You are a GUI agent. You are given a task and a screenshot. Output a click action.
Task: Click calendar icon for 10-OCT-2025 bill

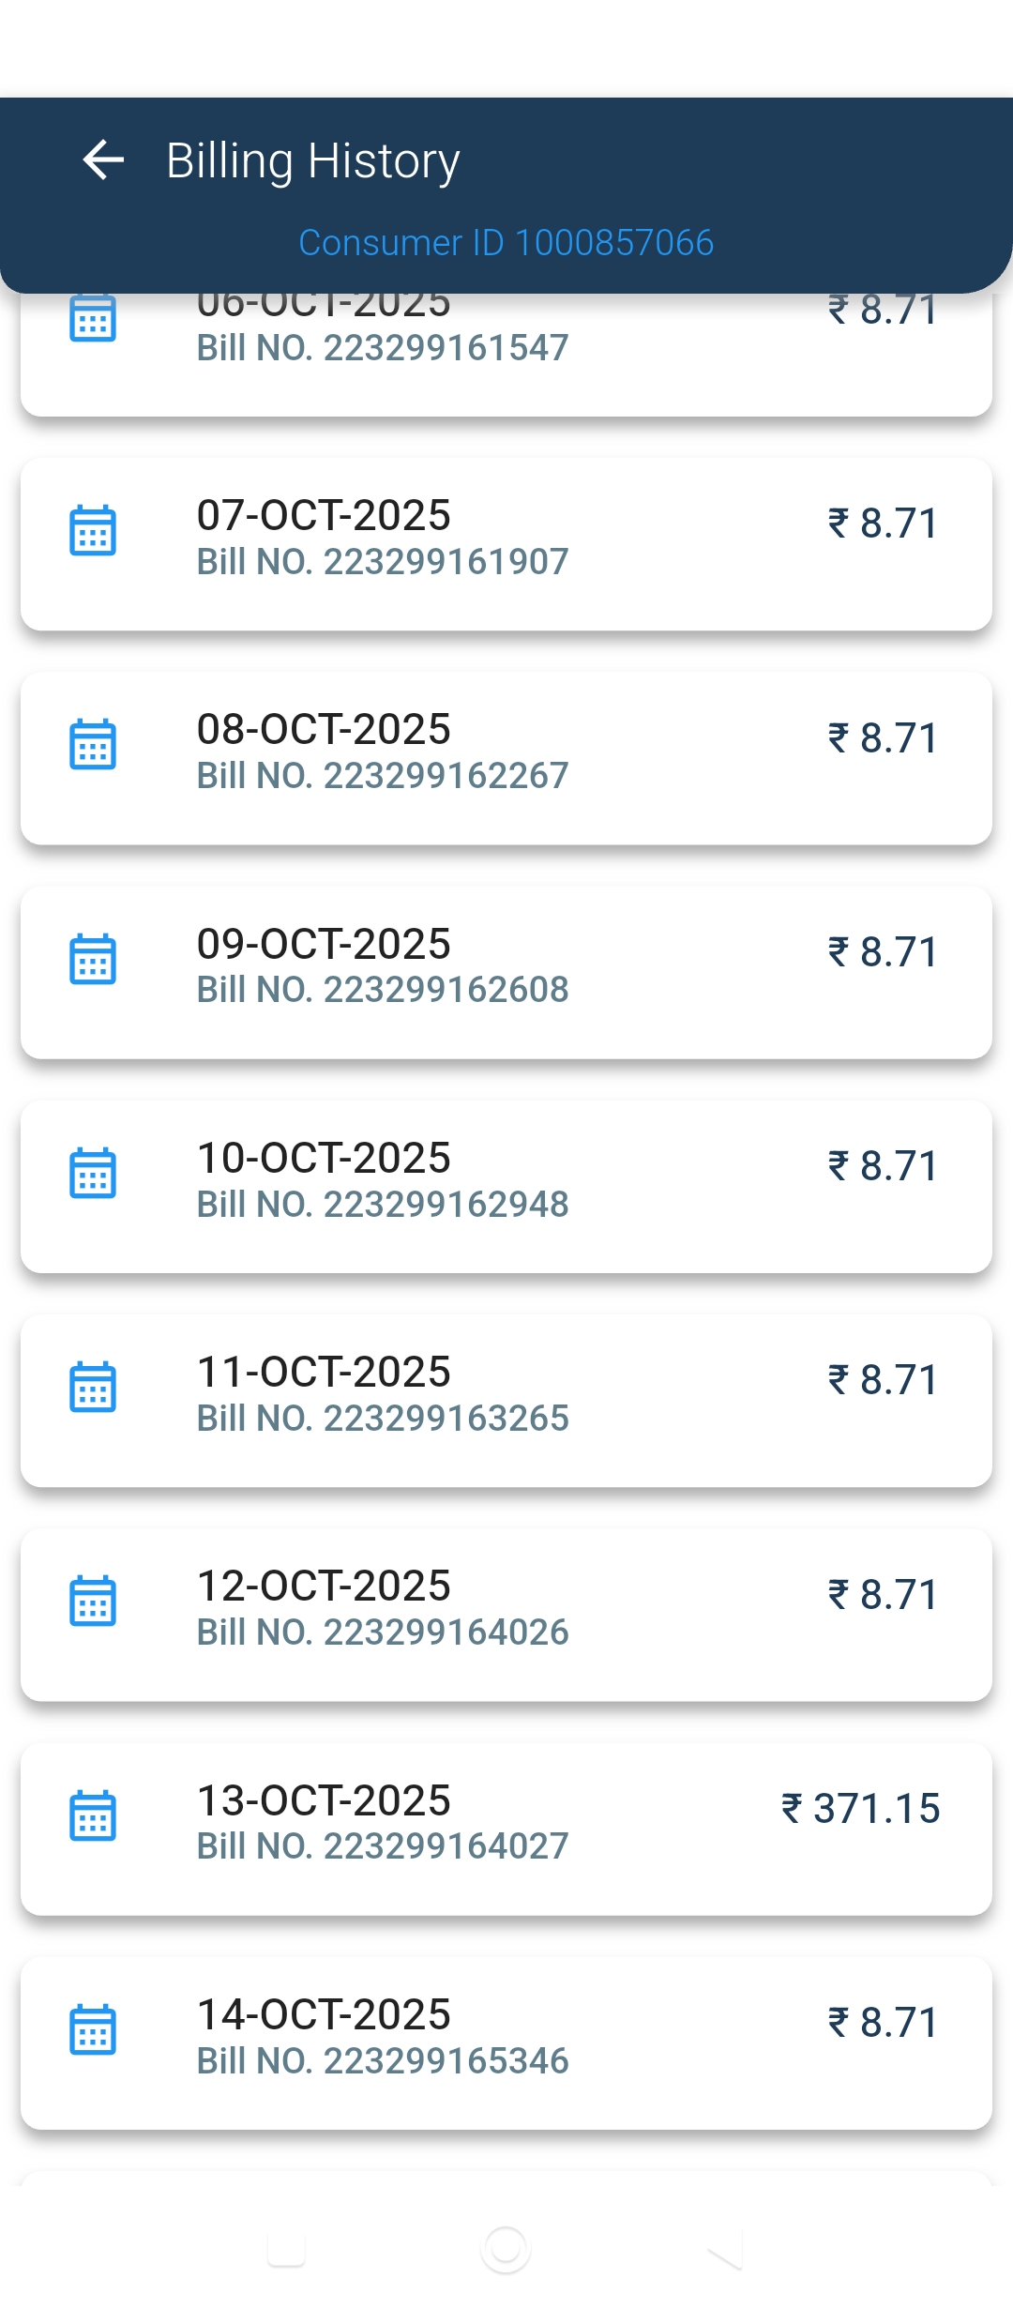pyautogui.click(x=93, y=1173)
